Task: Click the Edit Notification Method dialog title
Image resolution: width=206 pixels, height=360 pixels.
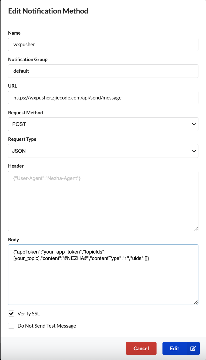Action: [x=48, y=11]
